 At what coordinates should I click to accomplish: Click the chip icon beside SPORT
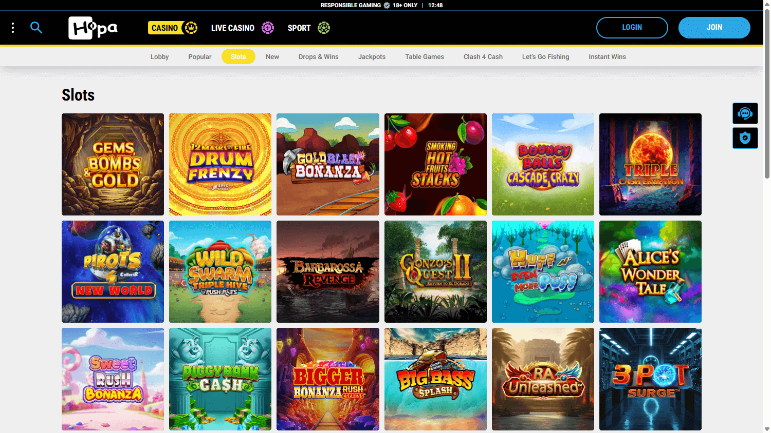coord(323,28)
